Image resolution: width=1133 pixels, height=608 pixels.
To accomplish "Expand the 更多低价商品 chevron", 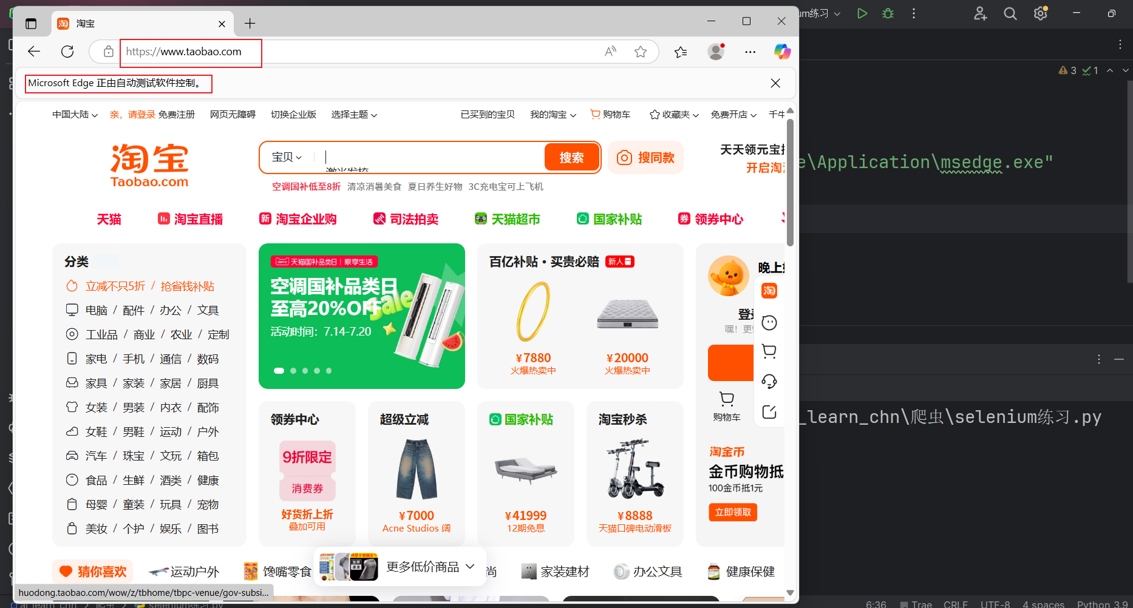I will coord(470,566).
